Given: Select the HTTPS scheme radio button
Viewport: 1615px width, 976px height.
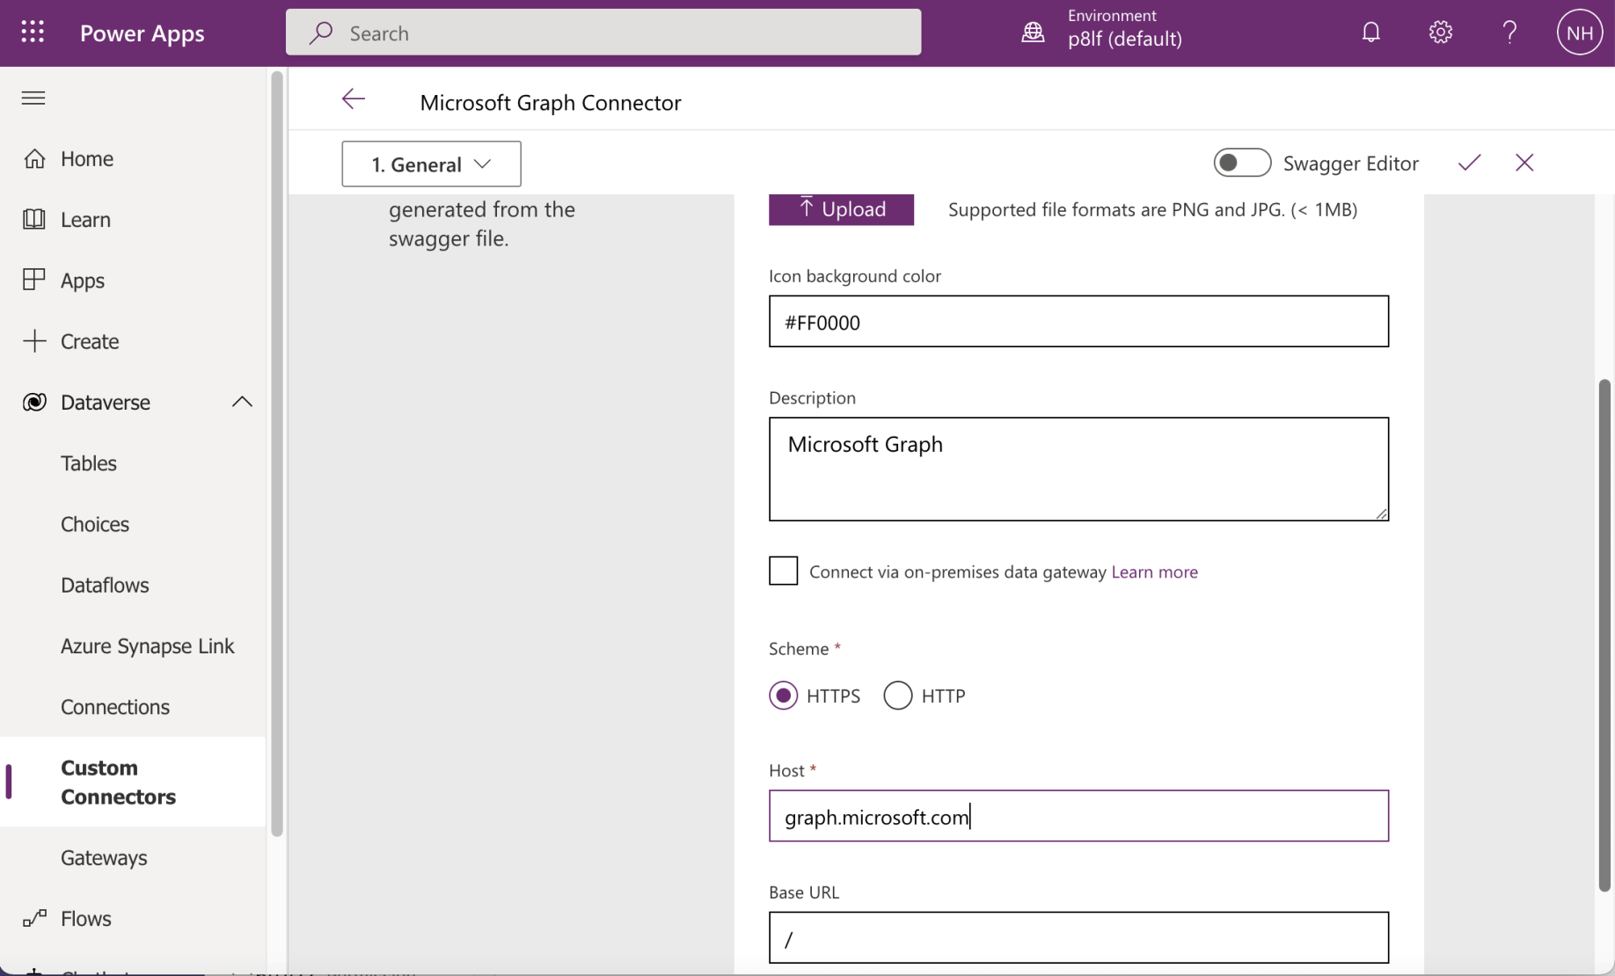Looking at the screenshot, I should 783,696.
